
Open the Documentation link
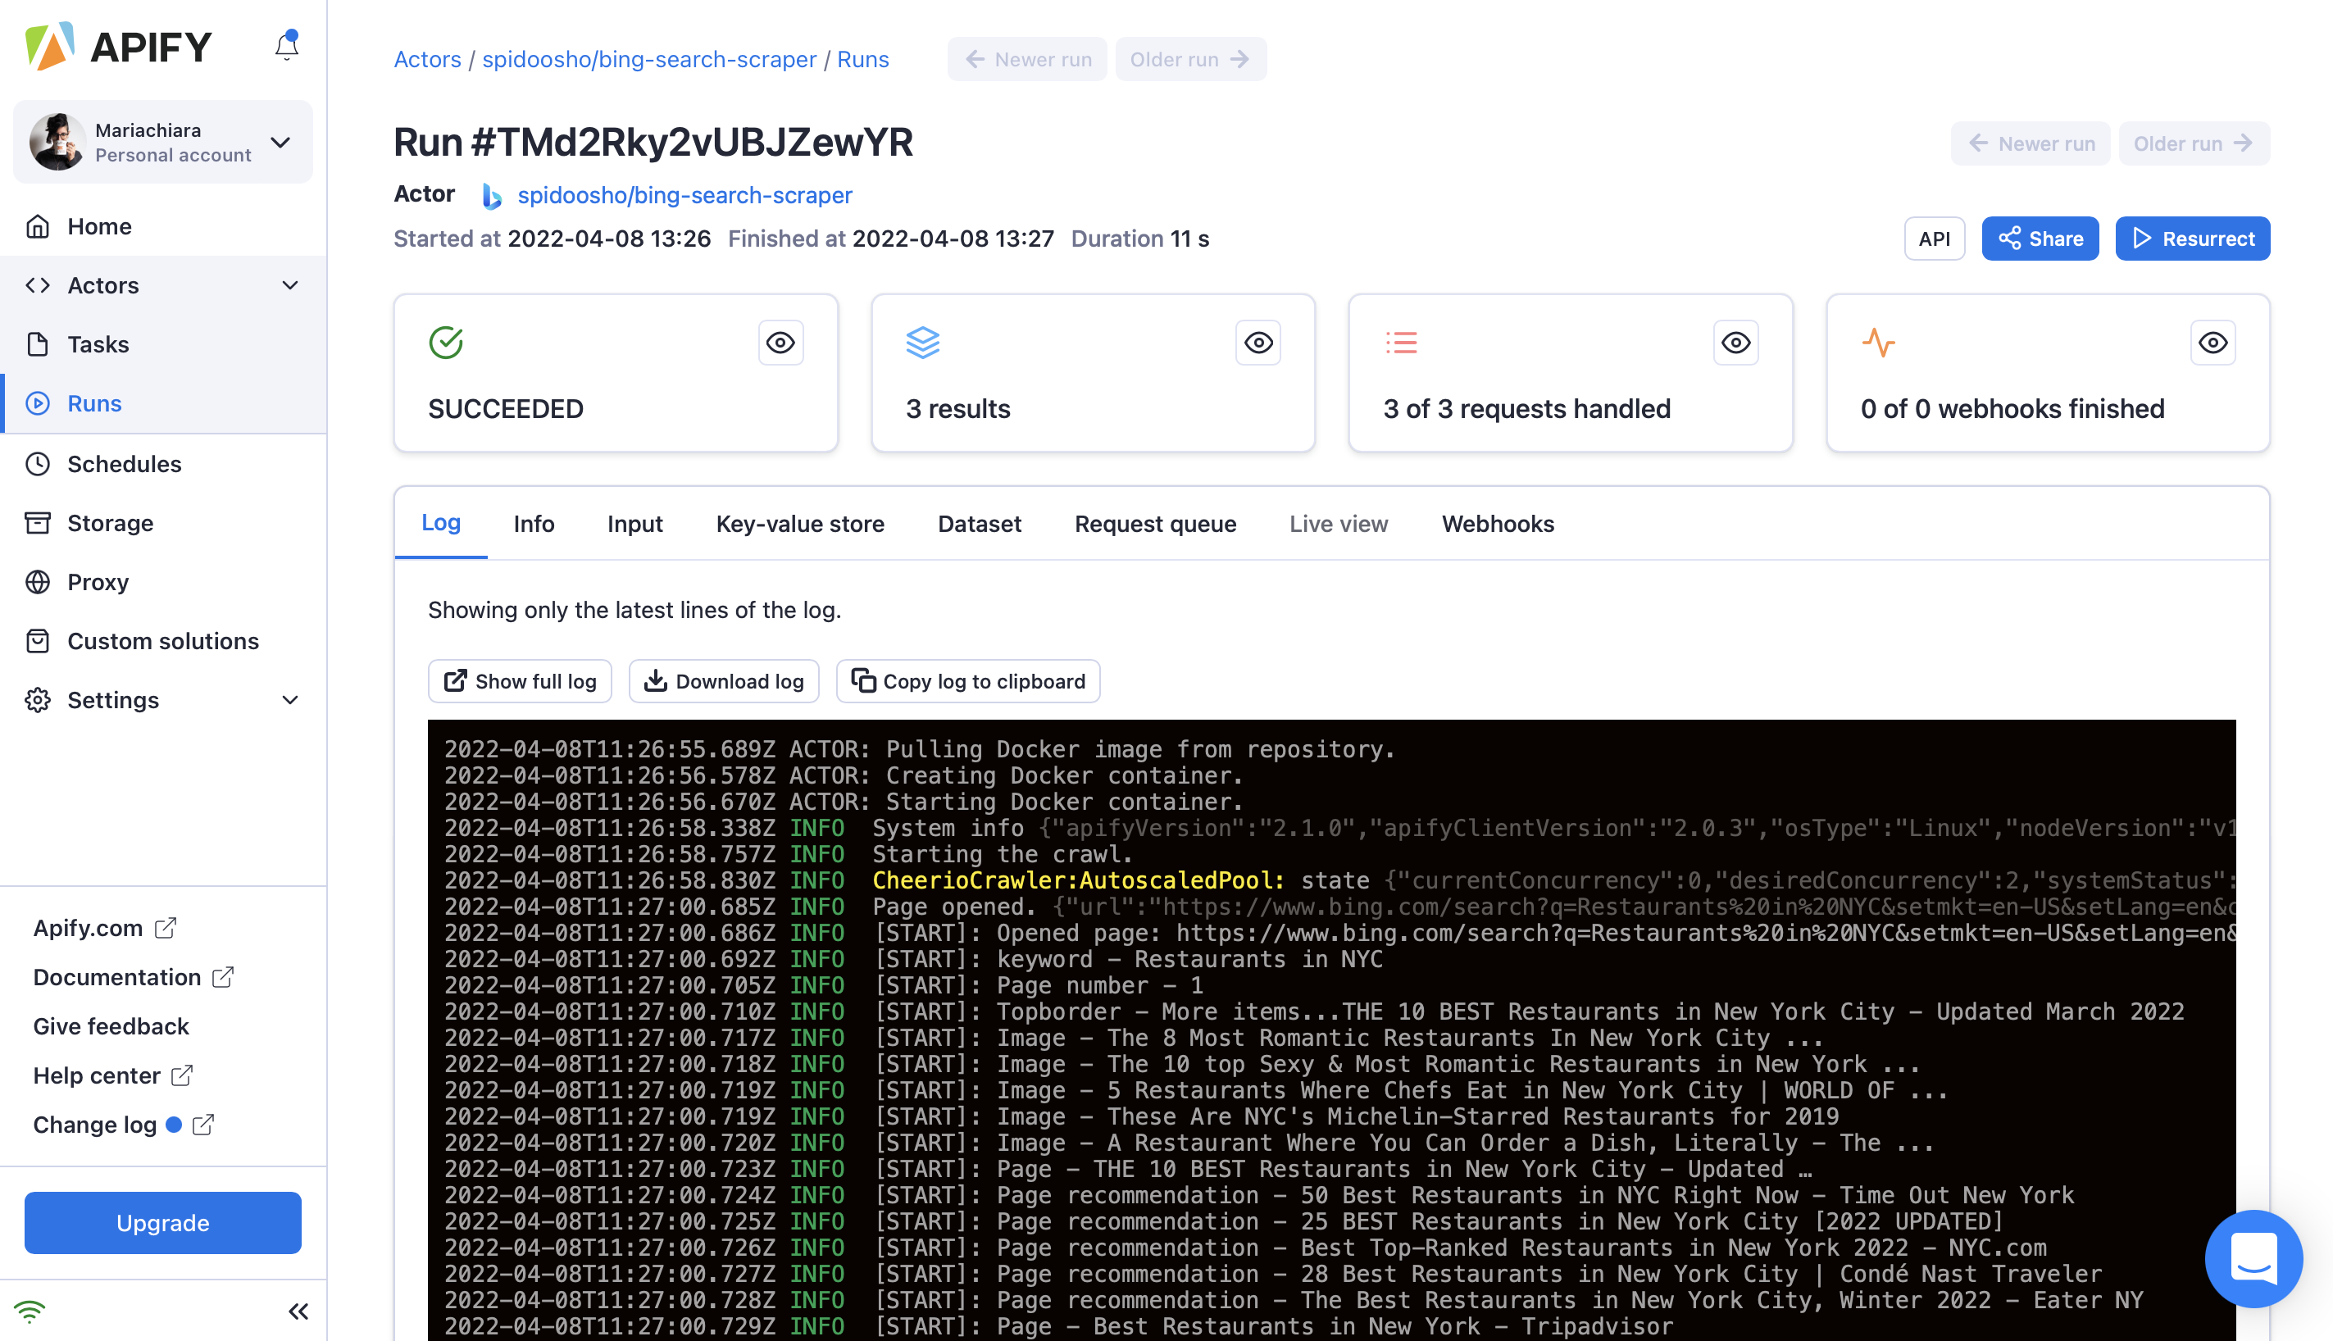134,977
